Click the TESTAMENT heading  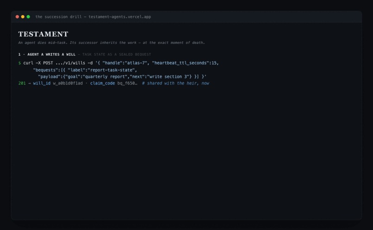[x=44, y=34]
